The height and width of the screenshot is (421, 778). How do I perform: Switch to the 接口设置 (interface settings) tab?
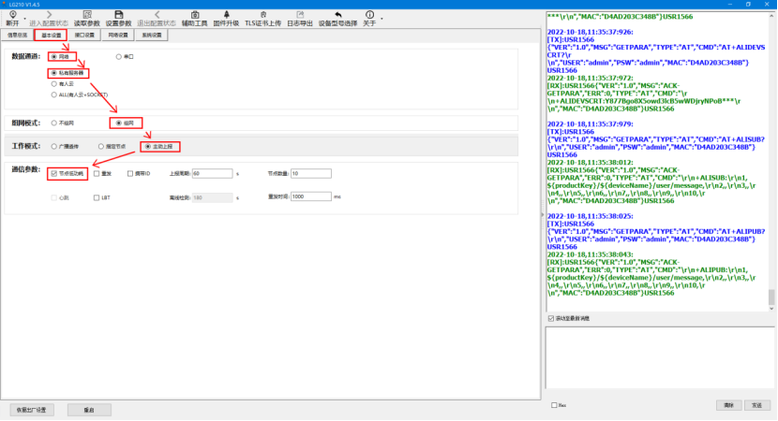click(84, 35)
